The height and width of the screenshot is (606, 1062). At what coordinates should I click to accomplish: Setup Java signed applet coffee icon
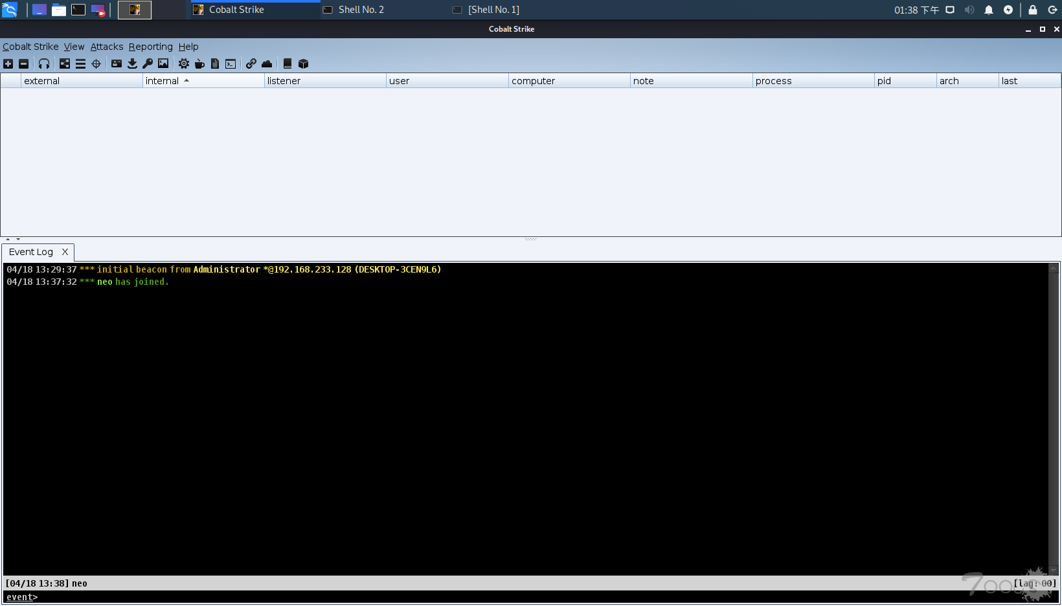[199, 63]
